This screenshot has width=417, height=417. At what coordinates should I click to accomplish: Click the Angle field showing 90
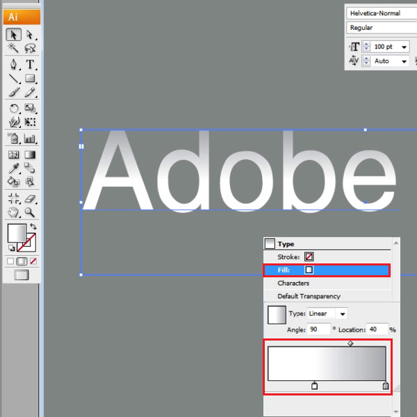(x=318, y=329)
